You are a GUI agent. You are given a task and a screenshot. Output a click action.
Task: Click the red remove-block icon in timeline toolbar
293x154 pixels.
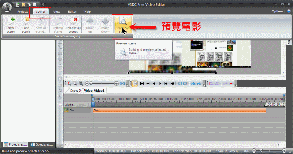[x=231, y=84]
